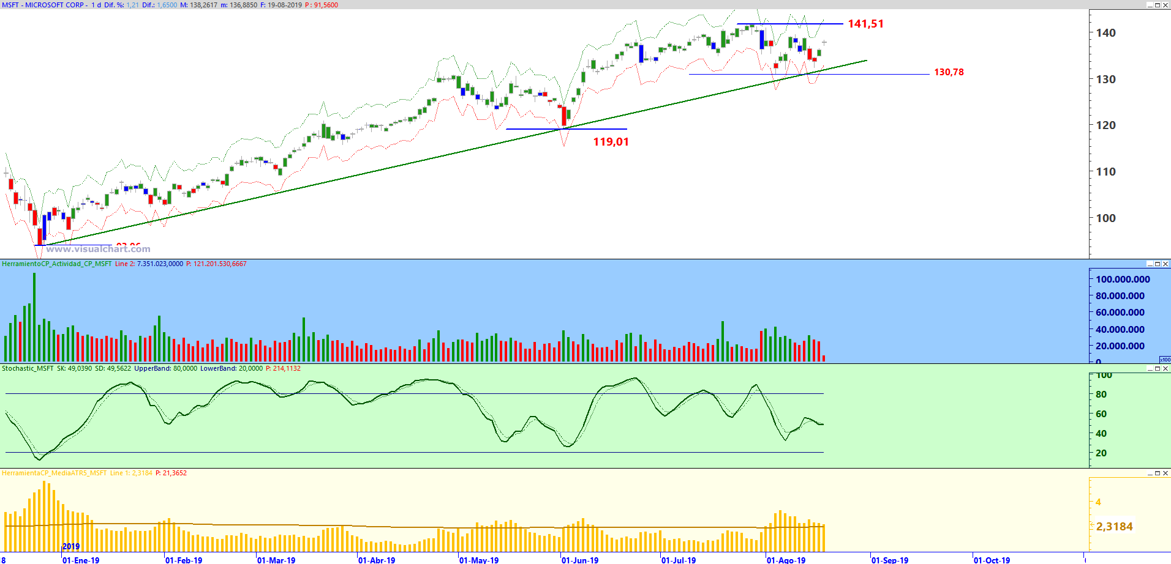This screenshot has height=564, width=1171.
Task: Click the 'P: 21,3652' ATR header value
Action: [x=171, y=473]
